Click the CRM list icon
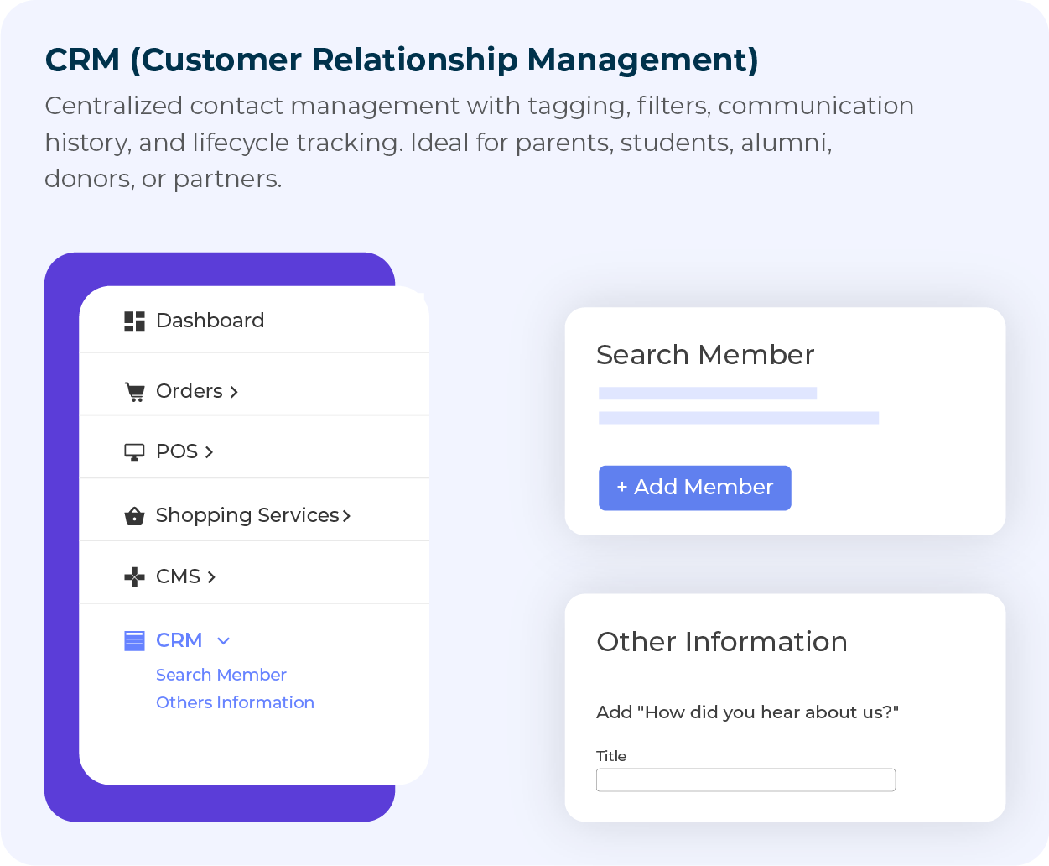Screen dimensions: 1049x866 click(x=134, y=640)
